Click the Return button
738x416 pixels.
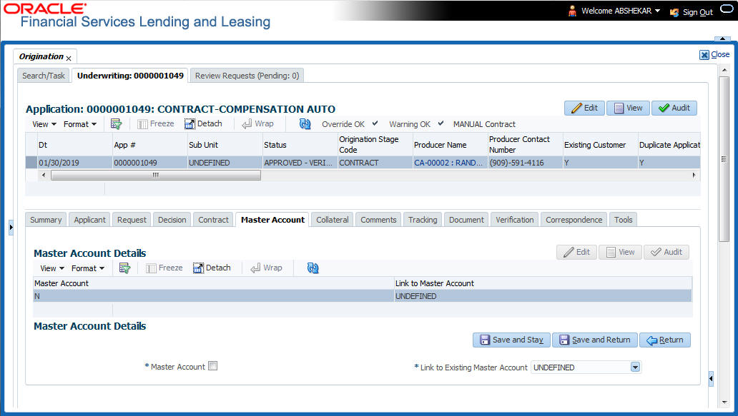[x=664, y=340]
